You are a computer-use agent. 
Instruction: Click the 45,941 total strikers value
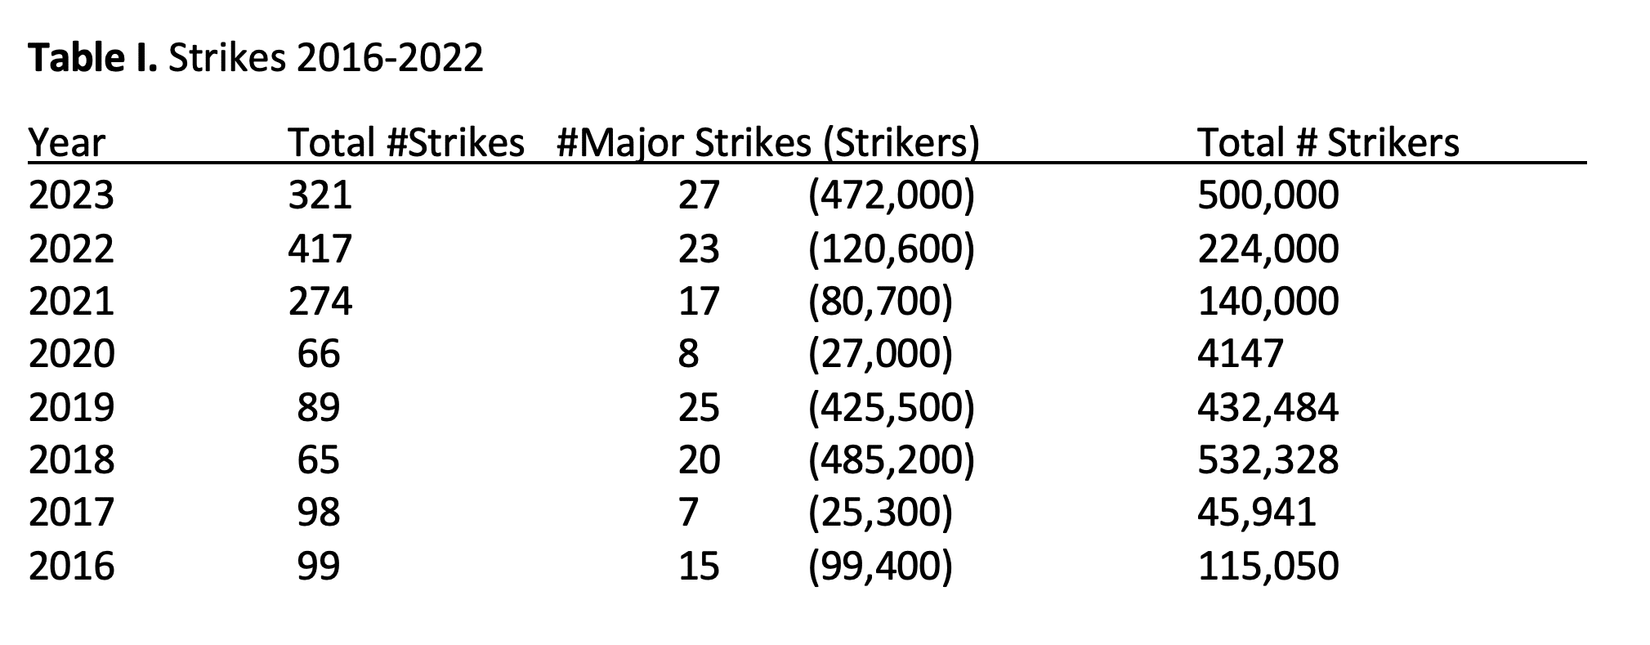coord(1257,513)
